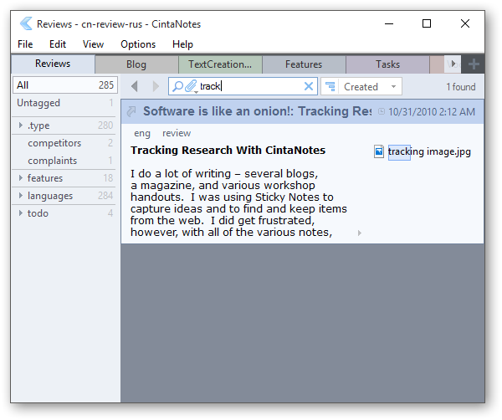502x420 pixels.
Task: Expand the todo tag group
Action: [21, 213]
